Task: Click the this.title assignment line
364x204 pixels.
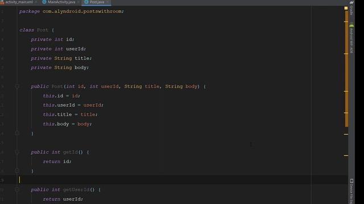Action: [x=70, y=114]
